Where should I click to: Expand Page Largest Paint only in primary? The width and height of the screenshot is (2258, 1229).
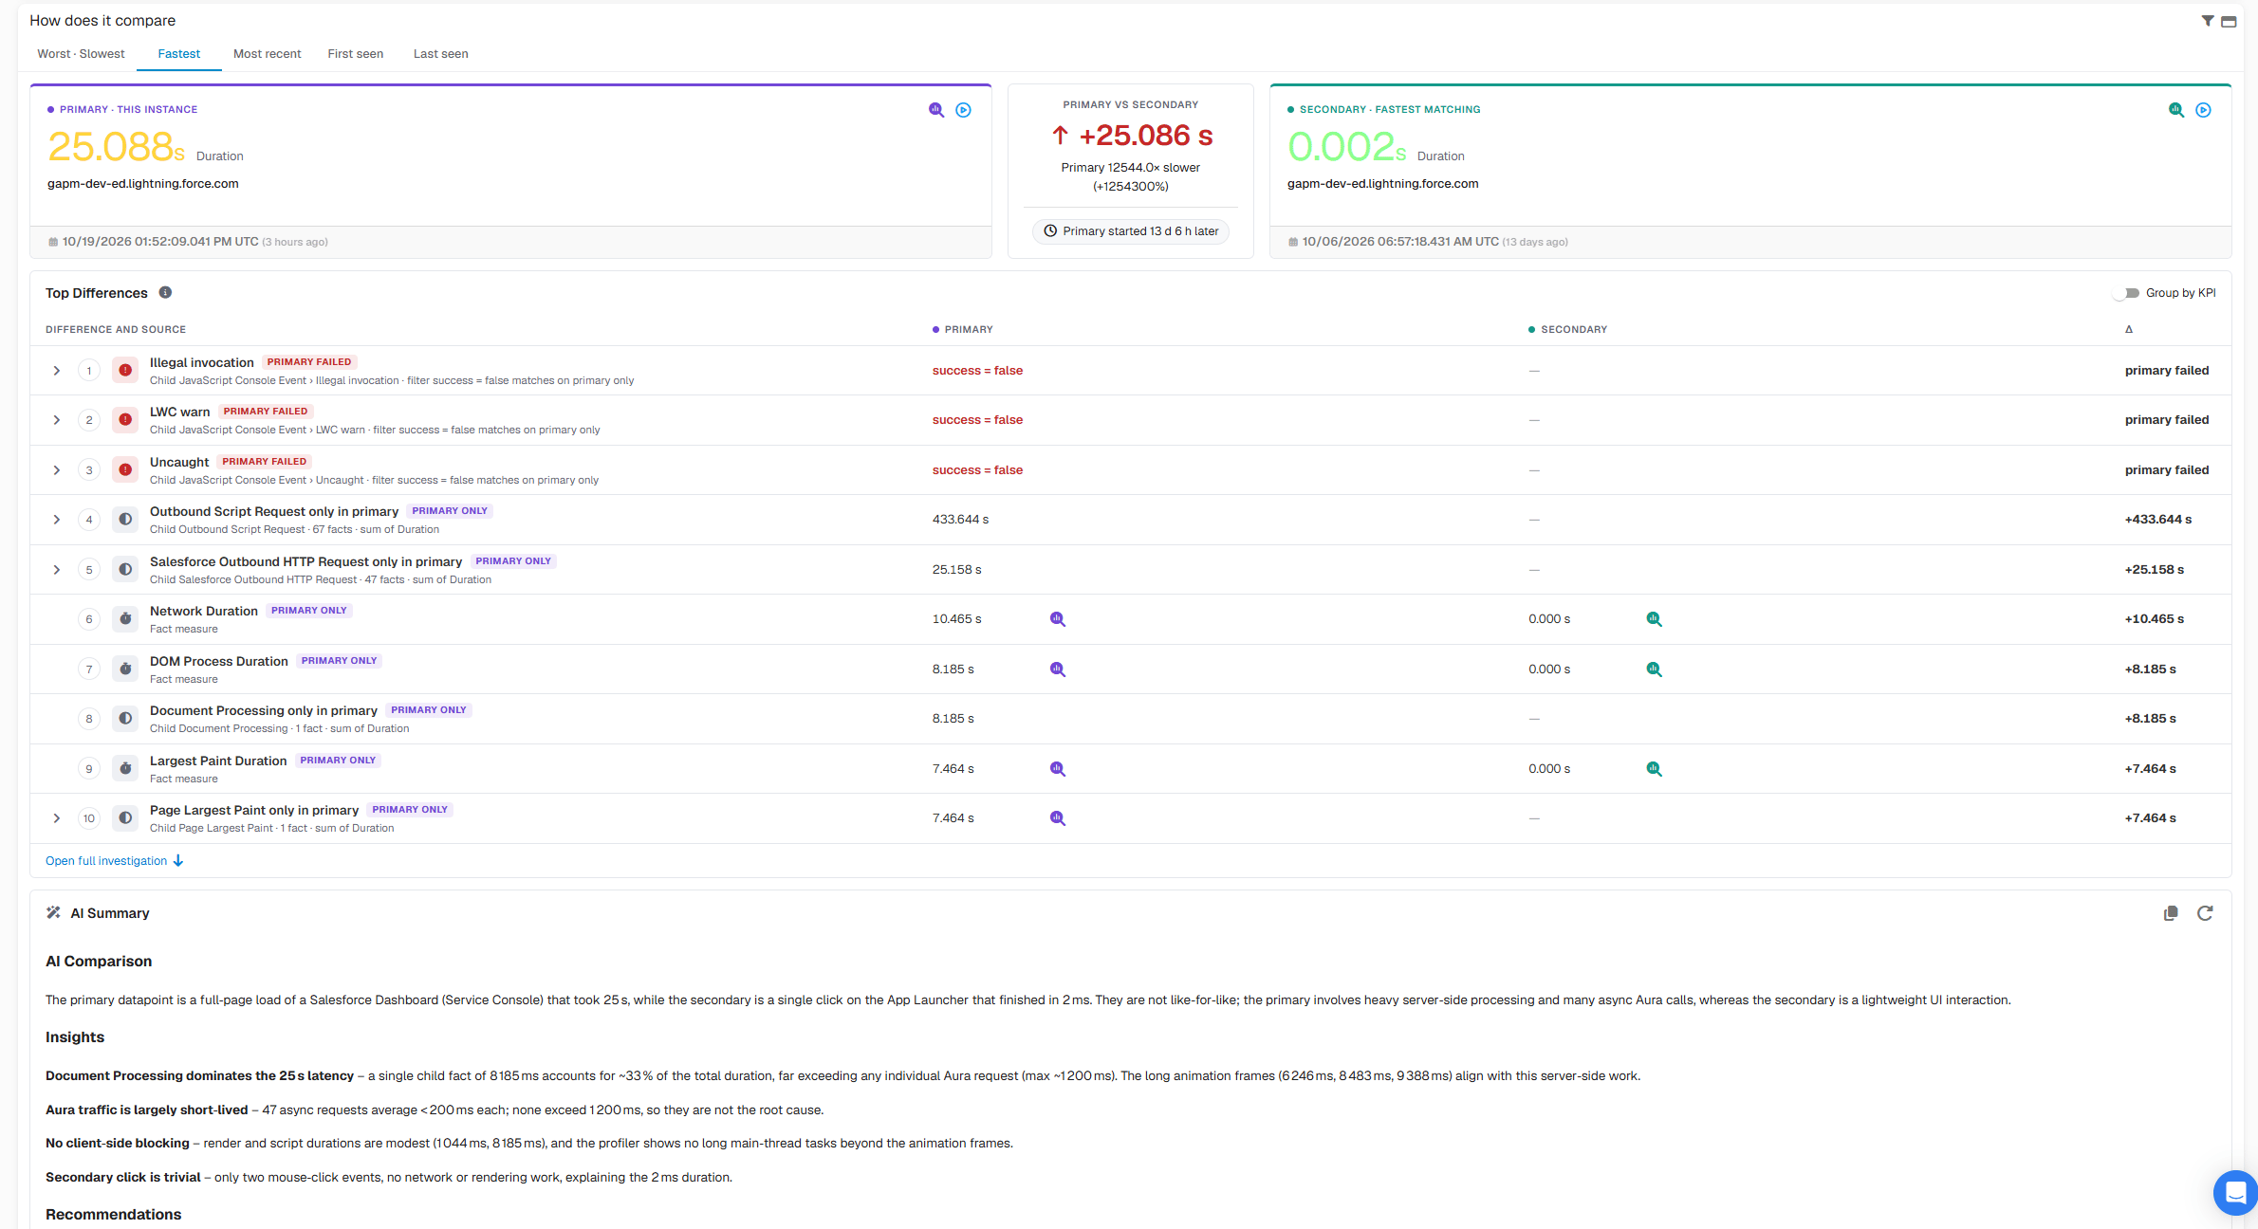click(x=57, y=818)
